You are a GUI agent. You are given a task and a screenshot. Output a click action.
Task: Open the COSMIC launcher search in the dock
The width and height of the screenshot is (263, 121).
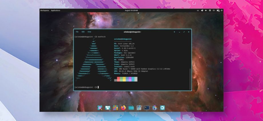[100, 108]
